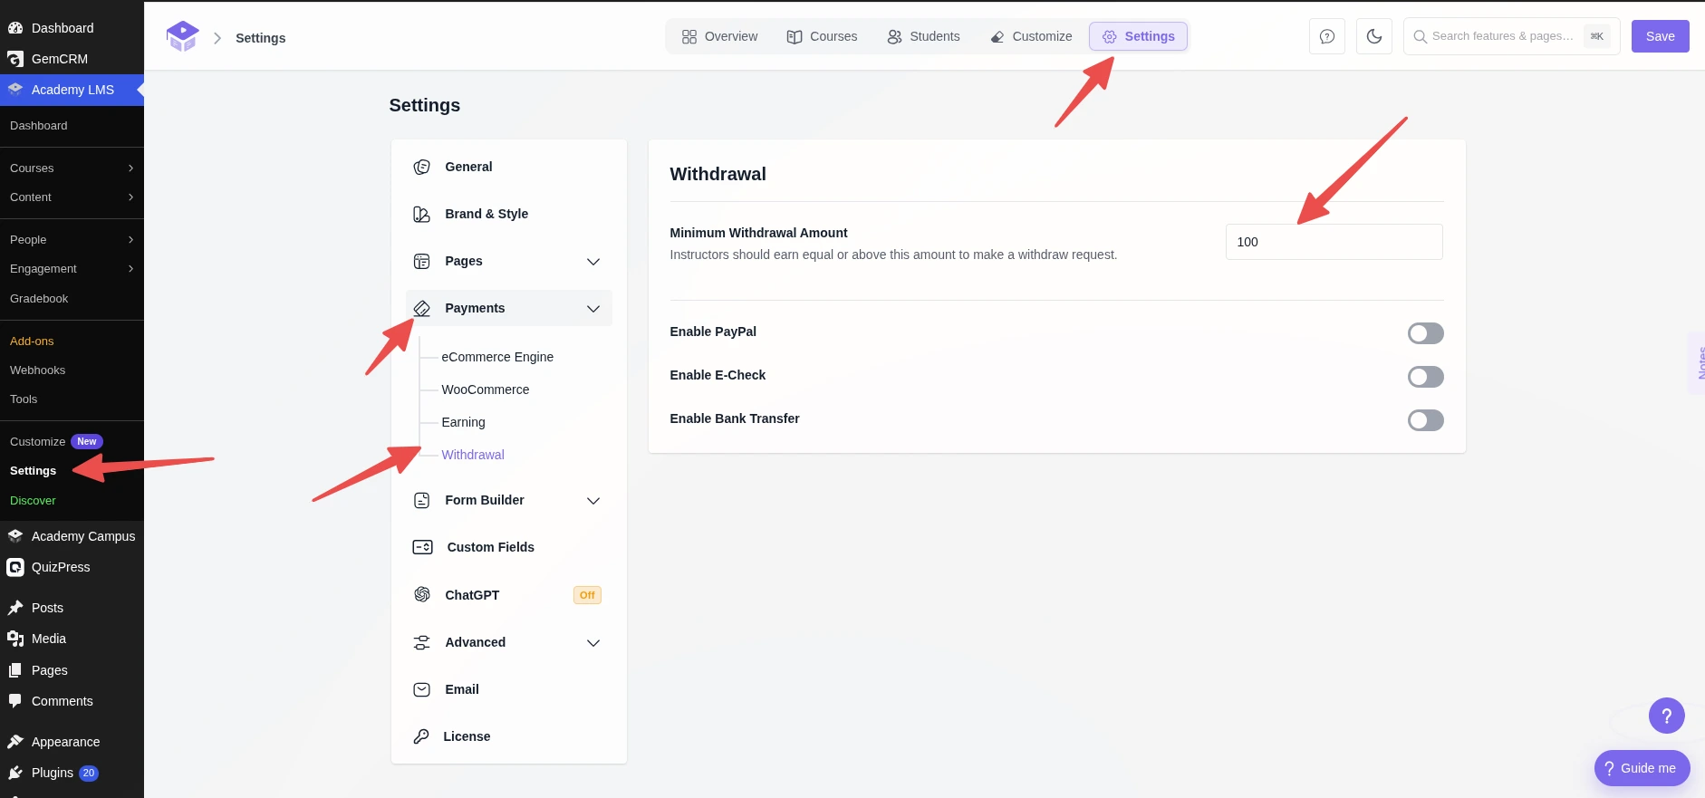Image resolution: width=1705 pixels, height=798 pixels.
Task: Click the Search features & pages field
Action: (1511, 36)
